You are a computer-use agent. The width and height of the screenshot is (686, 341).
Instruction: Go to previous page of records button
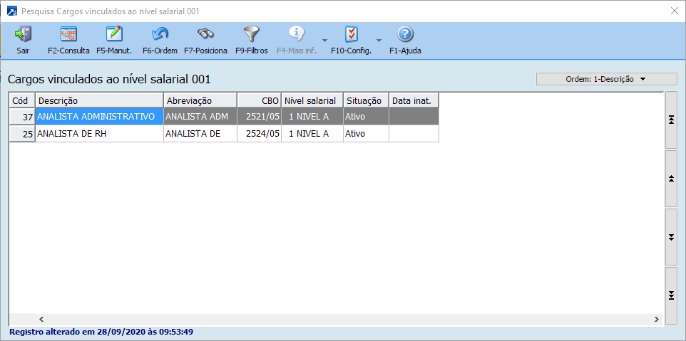[671, 178]
